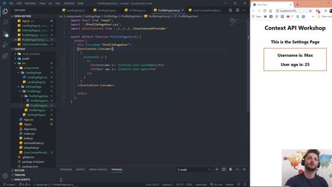Image resolution: width=332 pixels, height=187 pixels.
Task: Expand the NPM Scripts section
Action: pos(22,180)
